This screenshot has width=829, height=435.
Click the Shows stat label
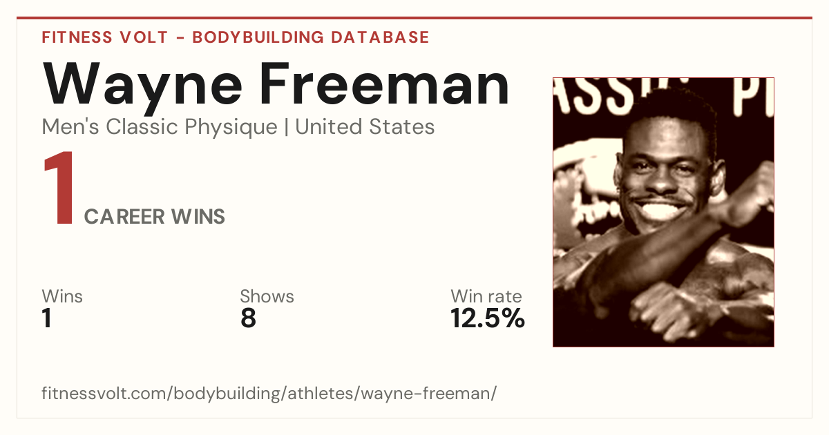click(267, 297)
